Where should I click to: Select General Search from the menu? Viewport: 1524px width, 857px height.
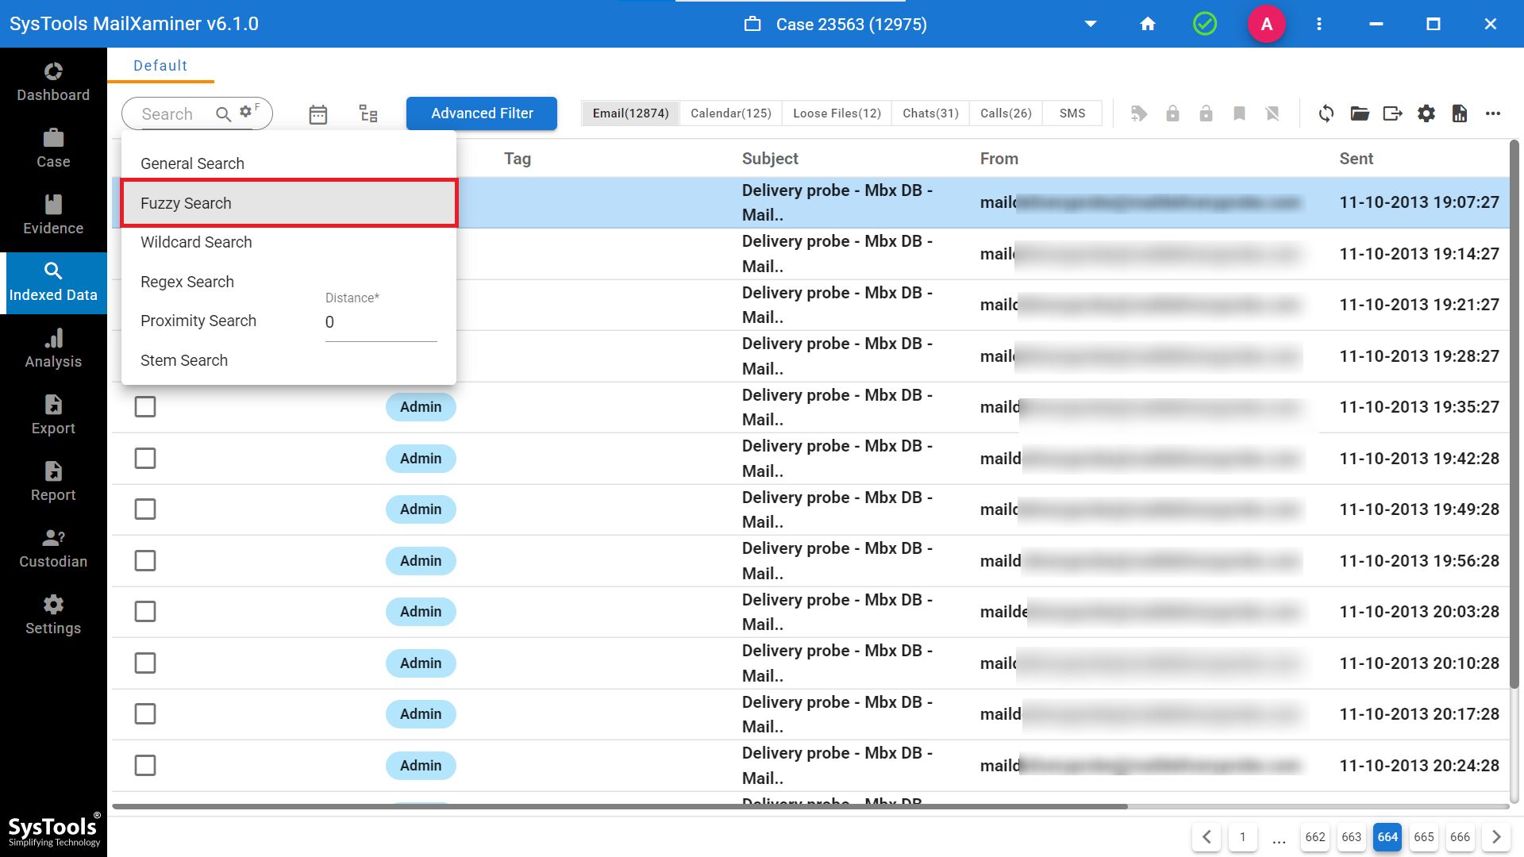[288, 163]
